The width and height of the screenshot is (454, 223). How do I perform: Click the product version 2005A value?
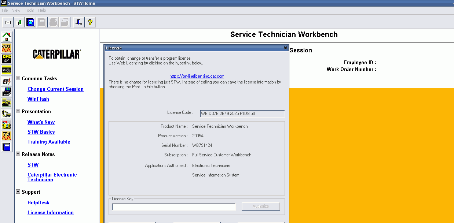coord(198,136)
